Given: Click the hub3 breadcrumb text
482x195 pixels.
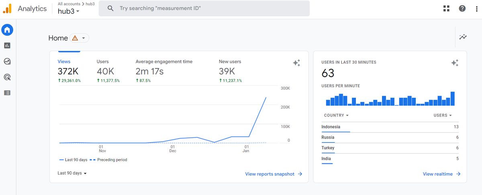Looking at the screenshot, I should (x=90, y=4).
